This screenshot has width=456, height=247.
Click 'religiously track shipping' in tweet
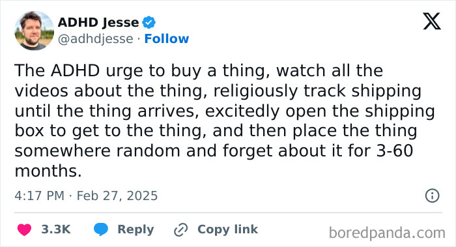click(x=317, y=91)
